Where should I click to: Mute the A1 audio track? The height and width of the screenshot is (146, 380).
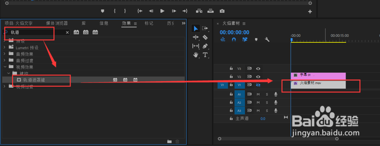(258, 94)
